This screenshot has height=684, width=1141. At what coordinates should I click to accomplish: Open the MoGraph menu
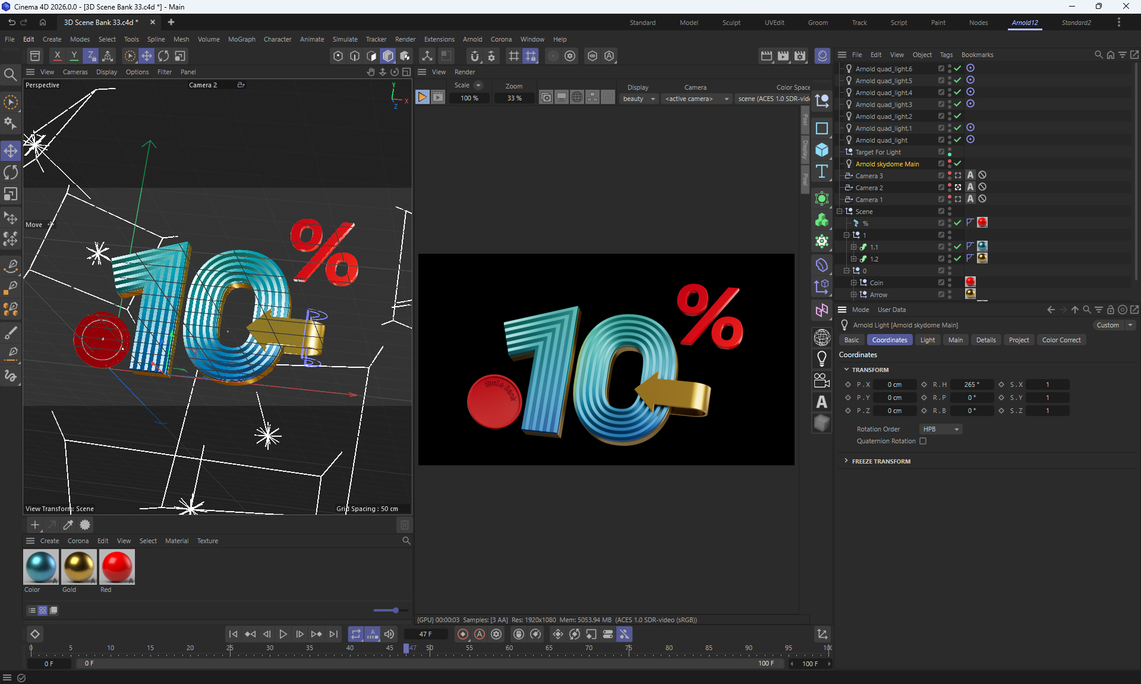point(241,39)
